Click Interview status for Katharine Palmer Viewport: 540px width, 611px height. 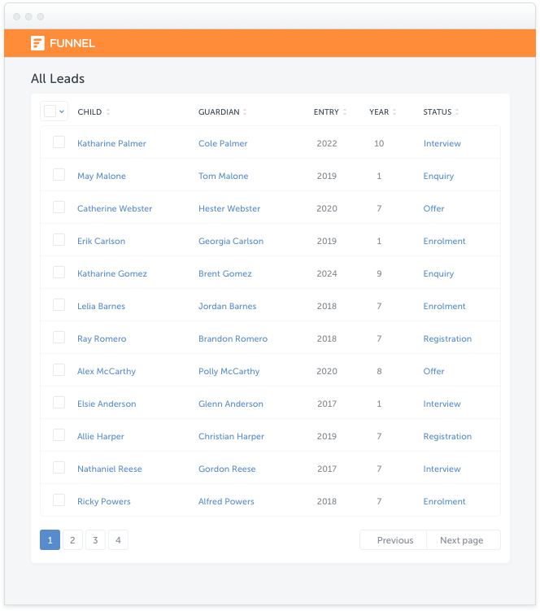pyautogui.click(x=442, y=143)
